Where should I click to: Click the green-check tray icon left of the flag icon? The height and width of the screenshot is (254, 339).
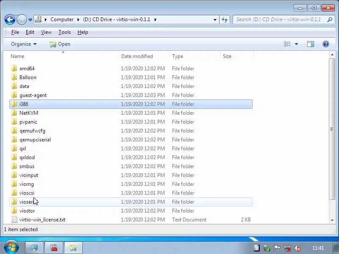tap(267, 248)
